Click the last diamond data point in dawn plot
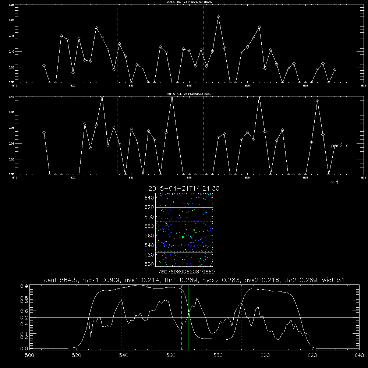368x368 pixels. tap(335, 70)
